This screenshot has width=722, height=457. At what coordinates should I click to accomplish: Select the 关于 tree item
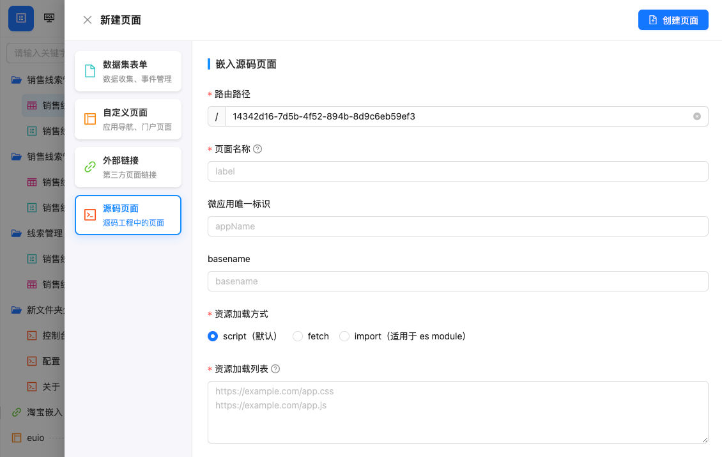44,387
